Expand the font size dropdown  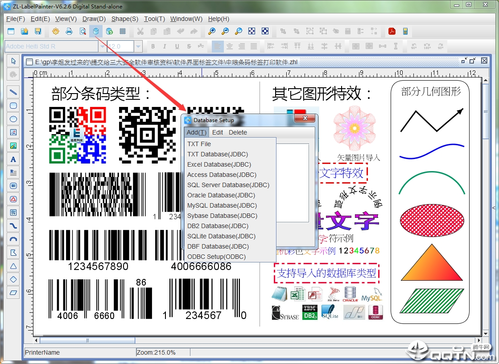coord(138,46)
